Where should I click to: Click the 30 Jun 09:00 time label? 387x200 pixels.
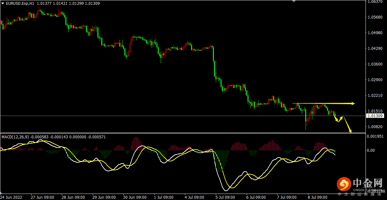135,197
